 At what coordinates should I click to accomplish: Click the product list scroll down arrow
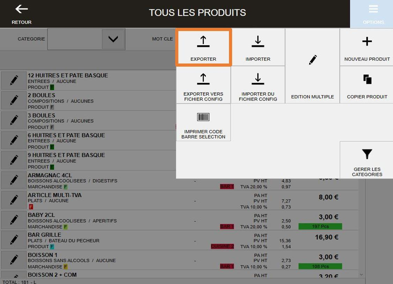(x=361, y=275)
